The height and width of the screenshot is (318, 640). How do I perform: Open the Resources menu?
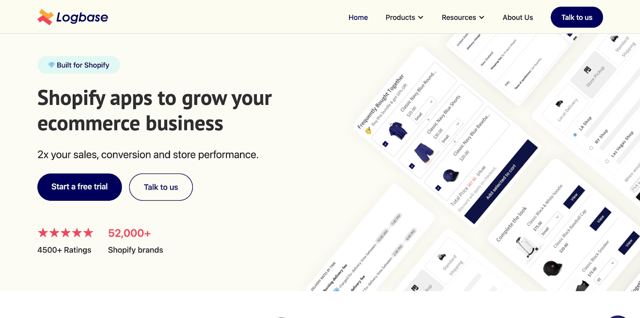[x=463, y=18]
